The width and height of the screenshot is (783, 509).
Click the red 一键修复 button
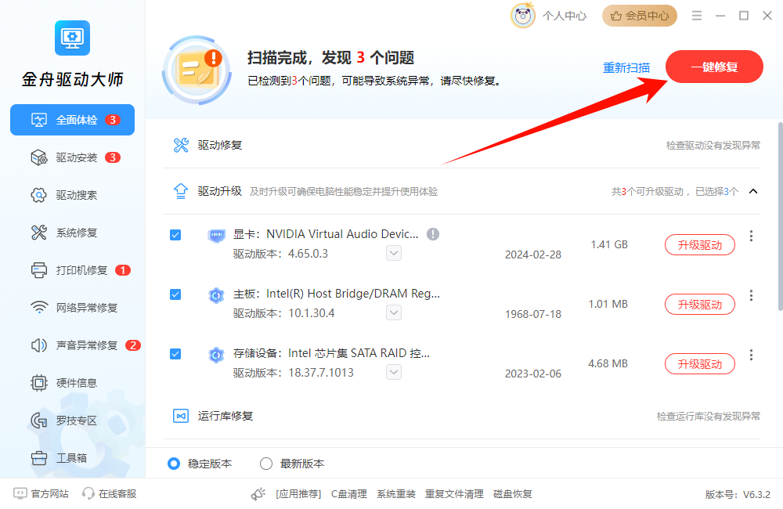(x=714, y=67)
